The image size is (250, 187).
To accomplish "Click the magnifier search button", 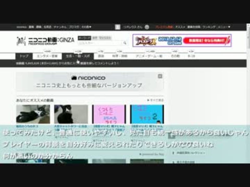I will [x=125, y=43].
